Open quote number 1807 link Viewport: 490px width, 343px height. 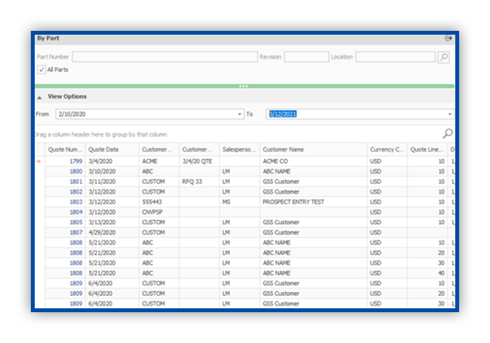(76, 233)
